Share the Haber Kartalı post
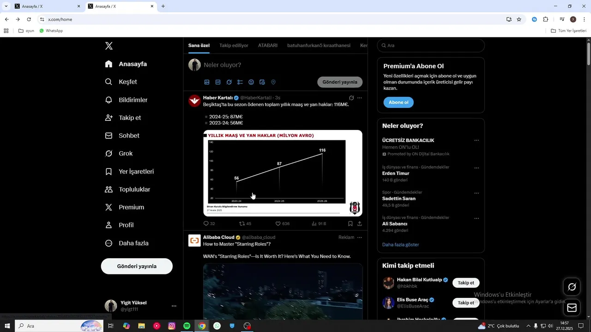Viewport: 591px width, 332px height. [360, 224]
